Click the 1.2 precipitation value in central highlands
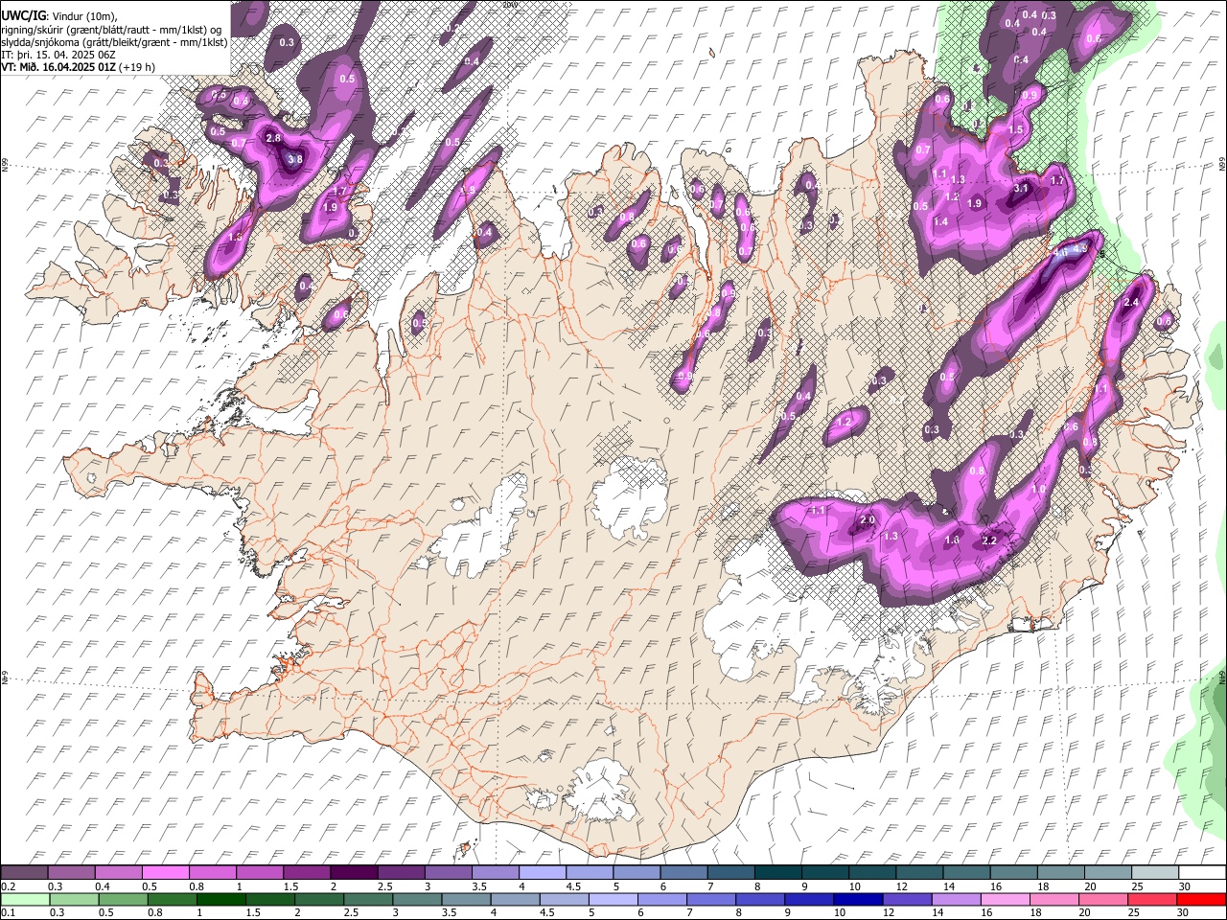The height and width of the screenshot is (920, 1227). tap(845, 422)
